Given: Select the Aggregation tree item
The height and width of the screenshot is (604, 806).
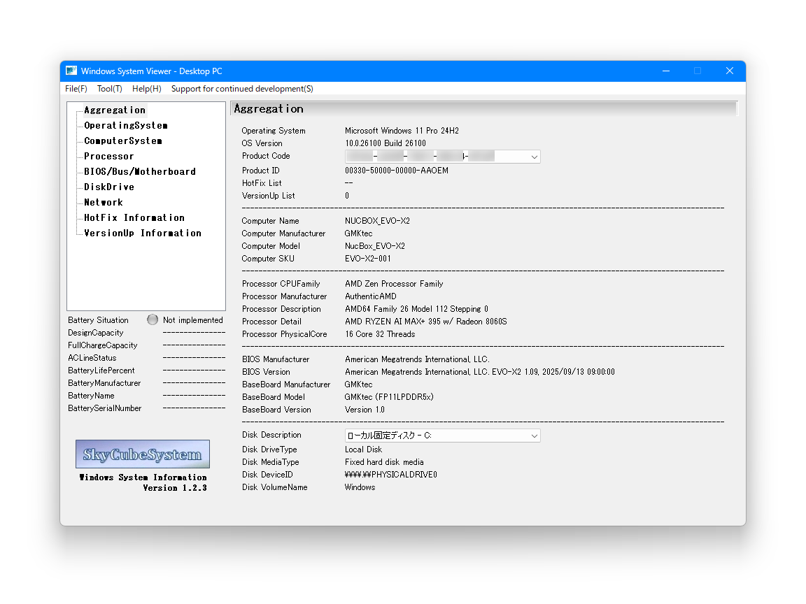Looking at the screenshot, I should [x=114, y=110].
